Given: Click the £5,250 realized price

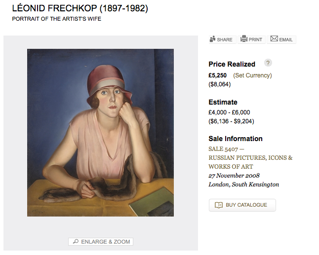Looking at the screenshot, I should (x=218, y=75).
